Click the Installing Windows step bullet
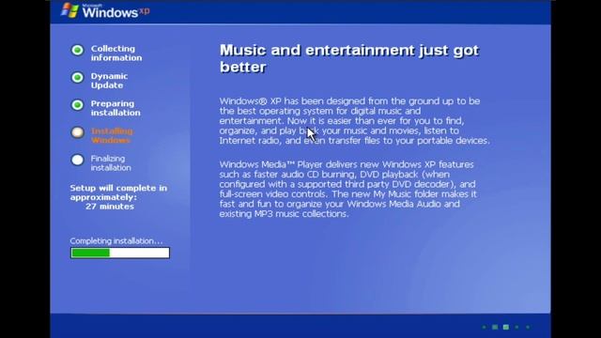 click(x=77, y=132)
